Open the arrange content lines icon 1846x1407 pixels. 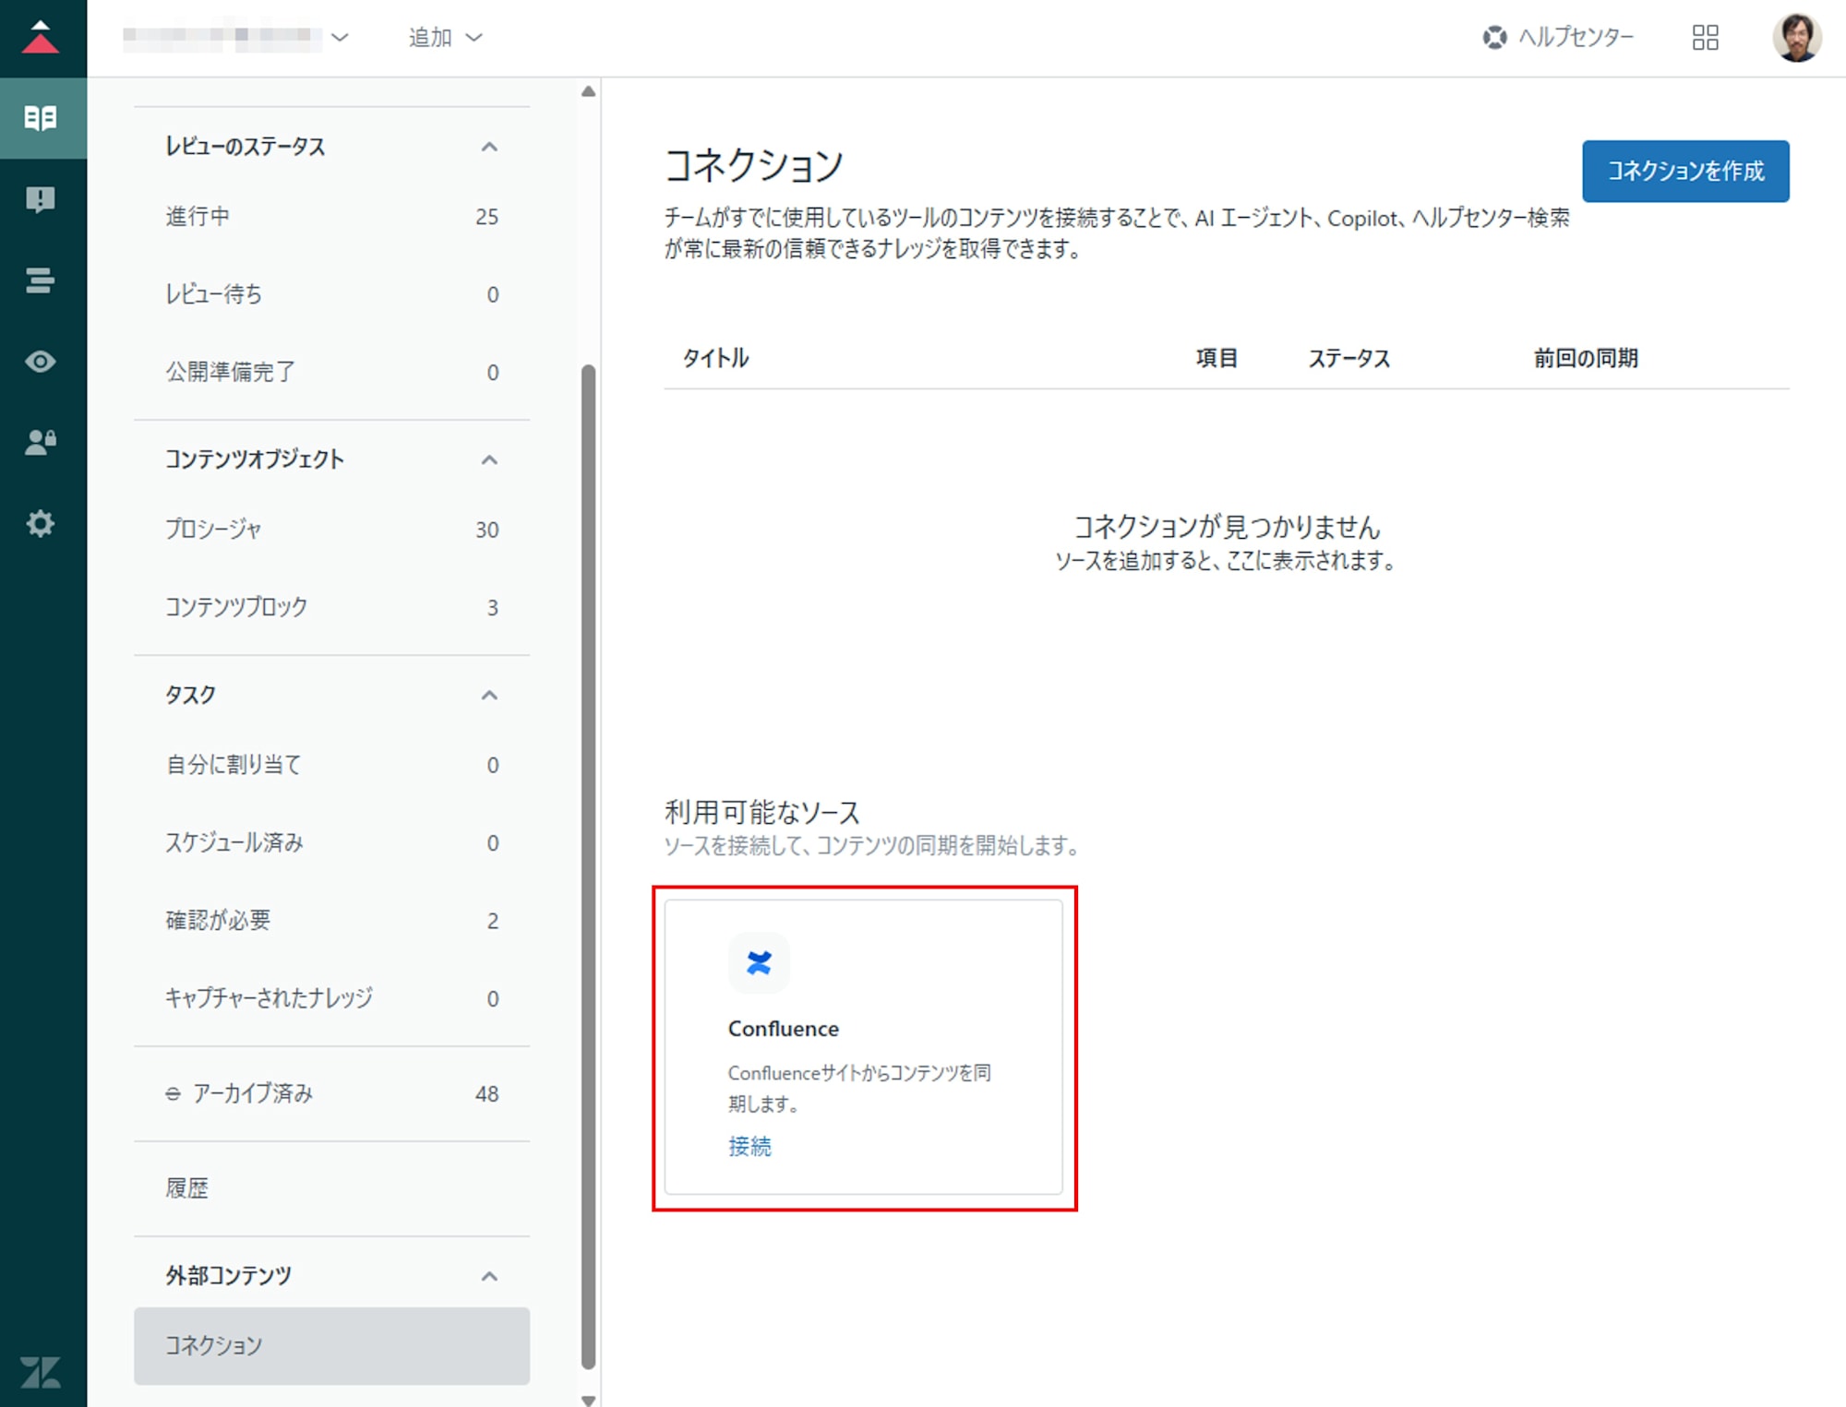coord(41,280)
